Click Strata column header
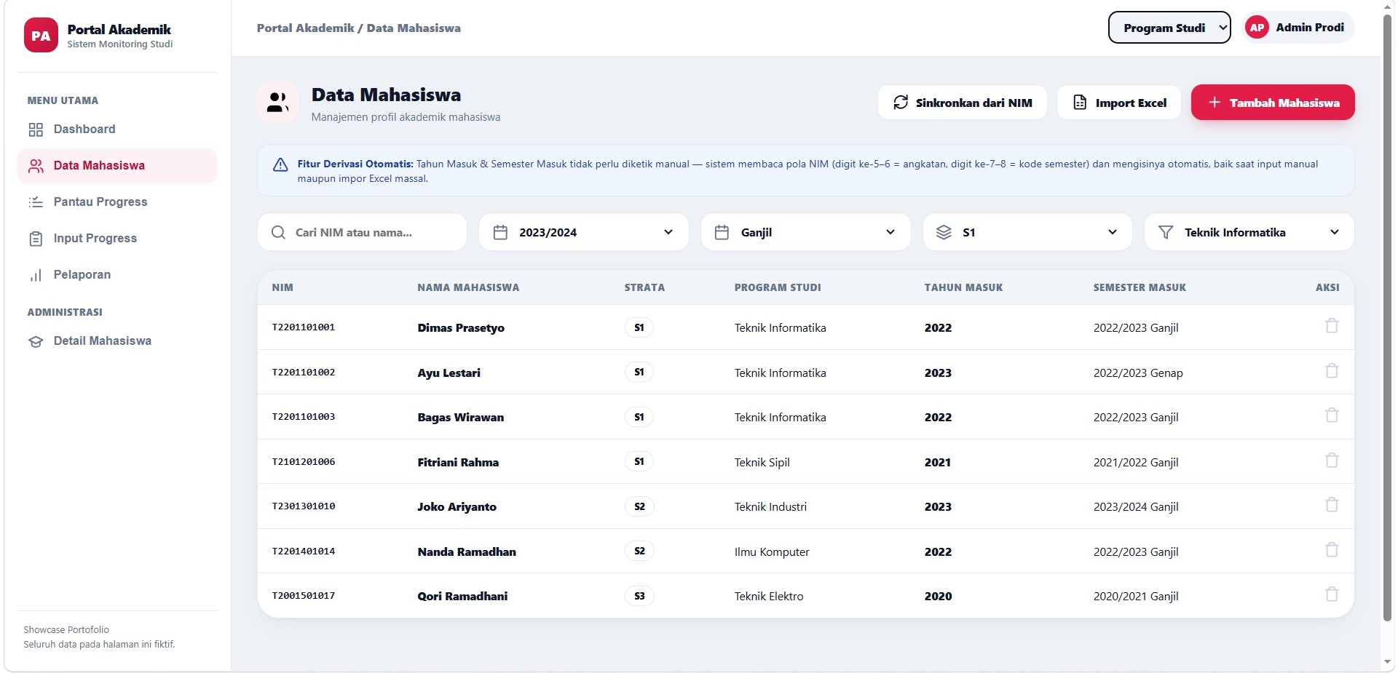Screen dimensions: 1398x673 644,288
